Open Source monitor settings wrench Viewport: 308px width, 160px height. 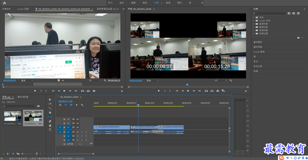105,81
